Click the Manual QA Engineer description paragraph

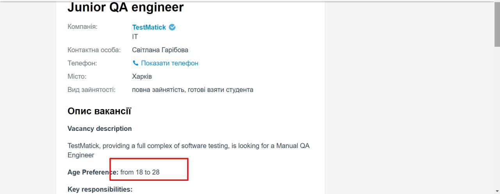click(x=189, y=150)
